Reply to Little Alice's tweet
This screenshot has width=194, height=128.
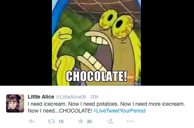(32, 121)
